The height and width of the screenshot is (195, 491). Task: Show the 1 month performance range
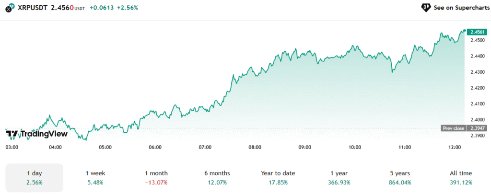156,177
